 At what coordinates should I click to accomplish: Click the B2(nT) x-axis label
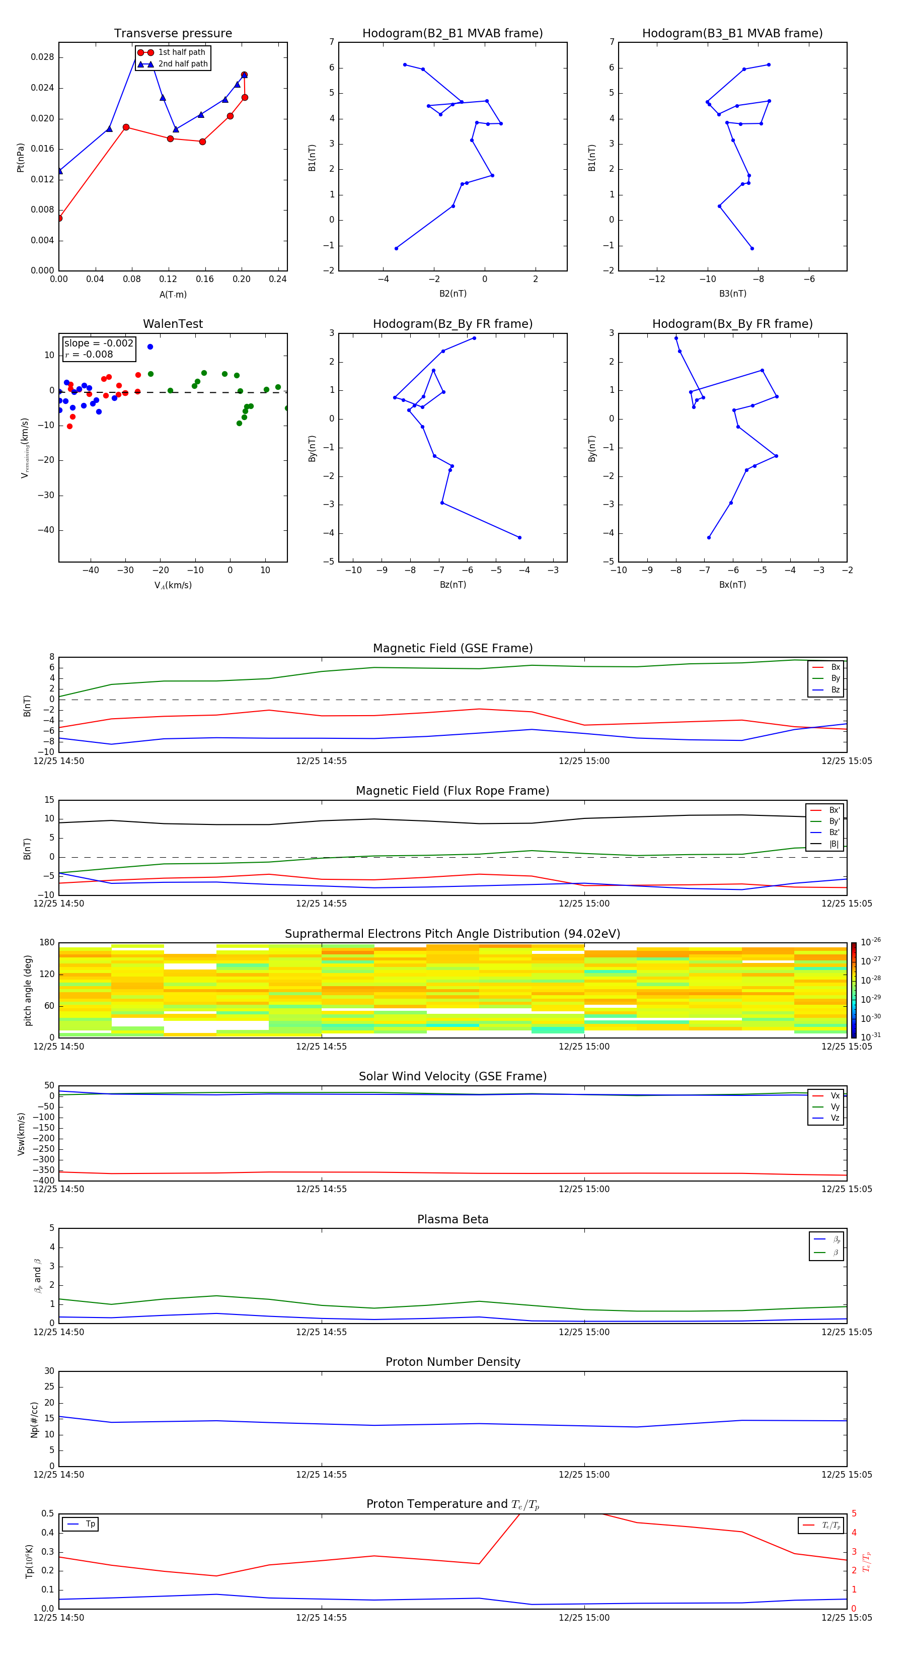click(452, 294)
